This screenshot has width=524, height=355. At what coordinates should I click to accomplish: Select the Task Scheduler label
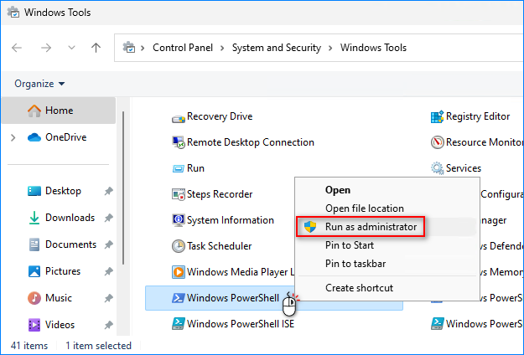click(x=219, y=246)
